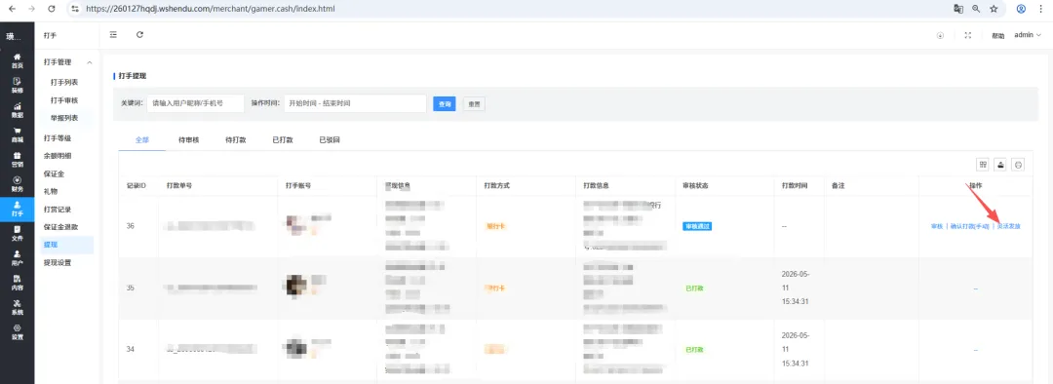
Task: Open browser profile avatar icon
Action: click(1021, 9)
